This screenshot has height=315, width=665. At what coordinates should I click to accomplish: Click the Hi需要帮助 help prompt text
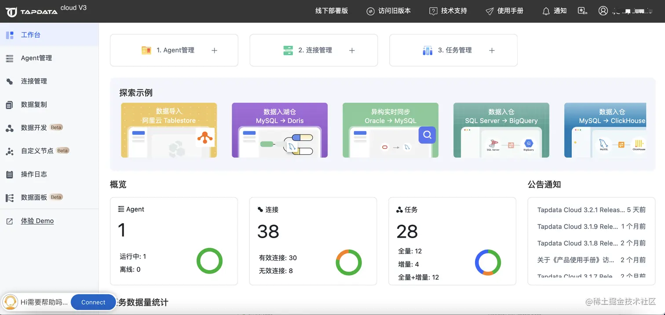pyautogui.click(x=44, y=302)
